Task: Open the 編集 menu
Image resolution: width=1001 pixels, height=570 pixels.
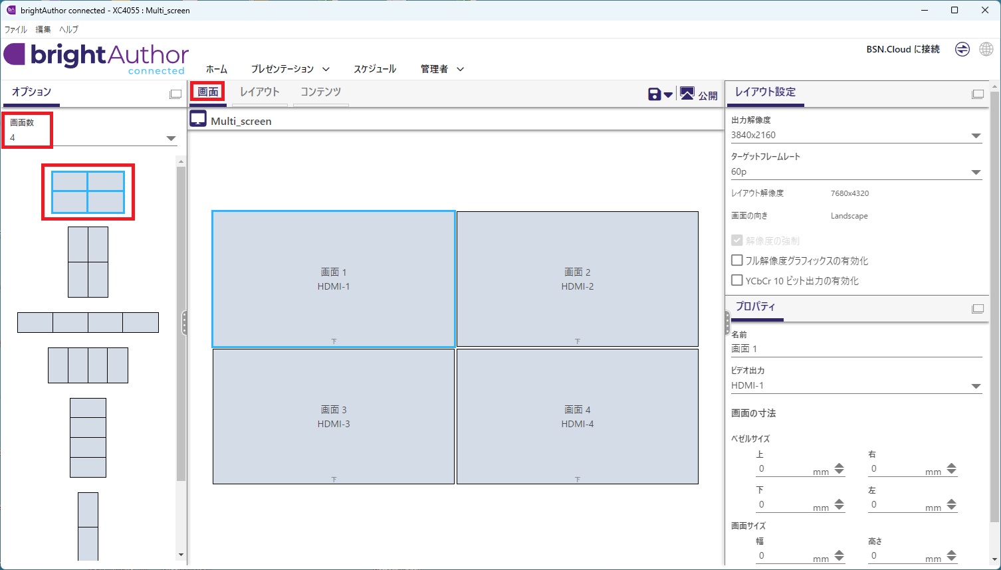Action: (x=43, y=29)
